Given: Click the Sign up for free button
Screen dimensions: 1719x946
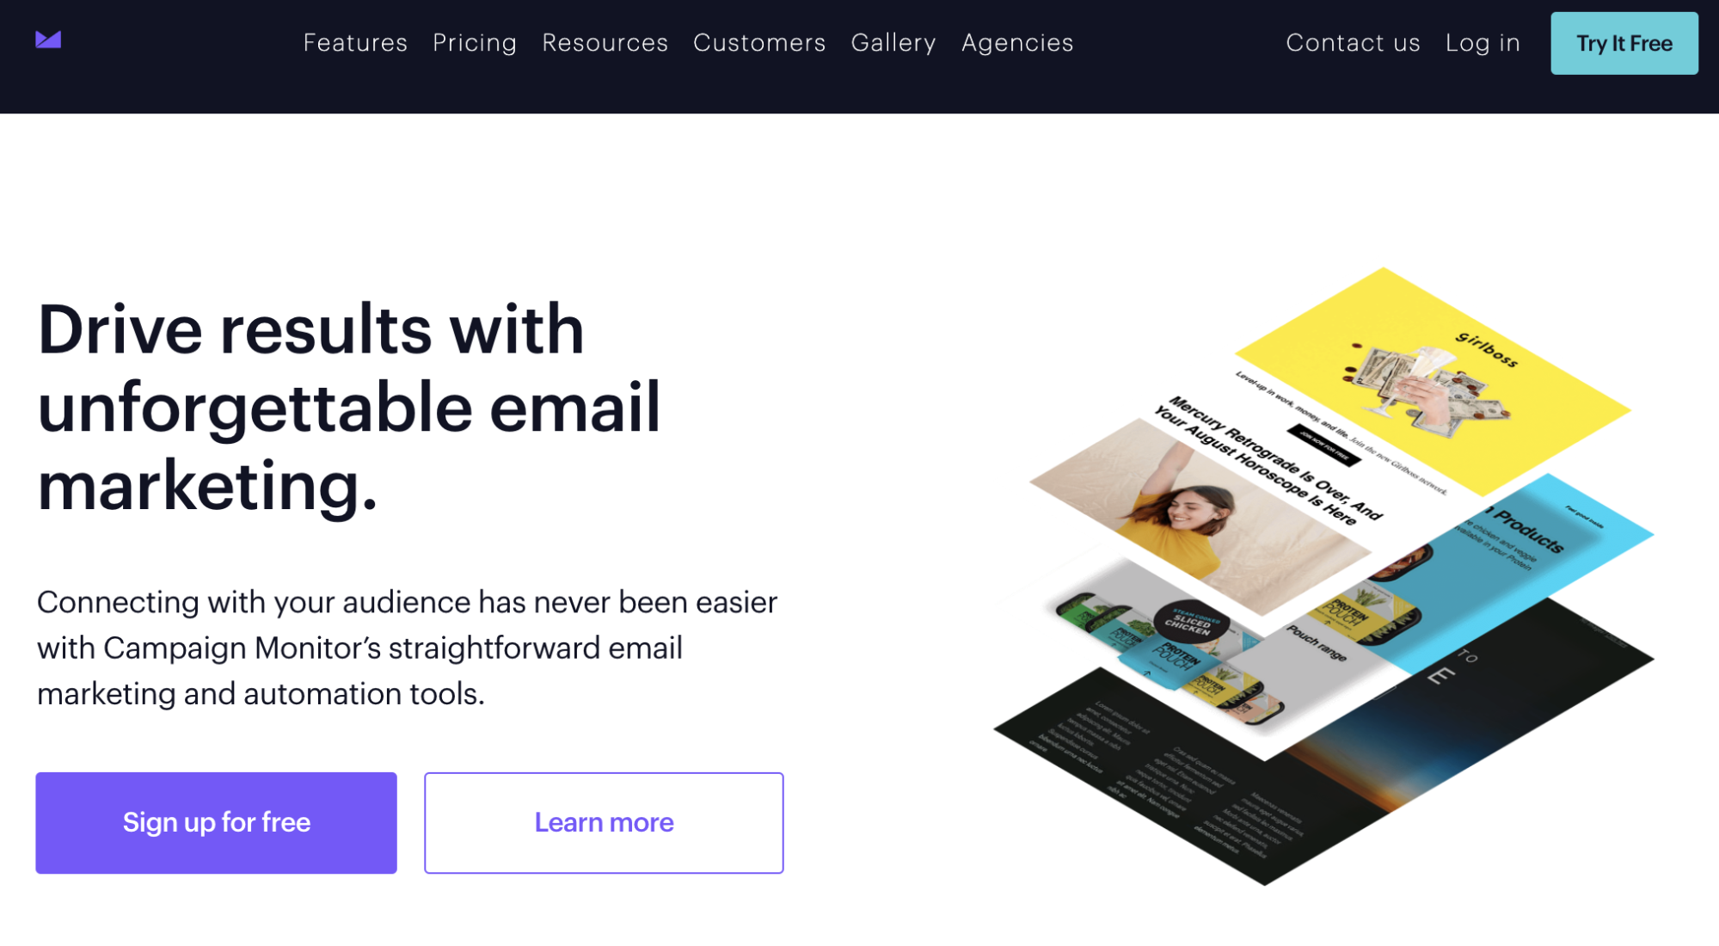Looking at the screenshot, I should pyautogui.click(x=217, y=822).
